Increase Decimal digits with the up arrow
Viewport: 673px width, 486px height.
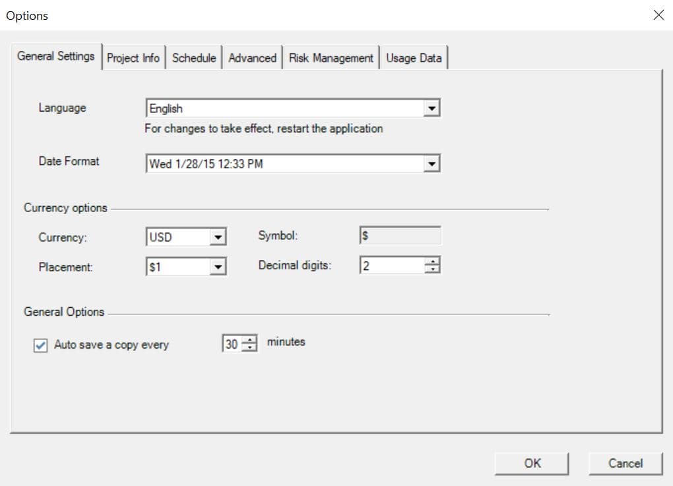[x=432, y=262]
